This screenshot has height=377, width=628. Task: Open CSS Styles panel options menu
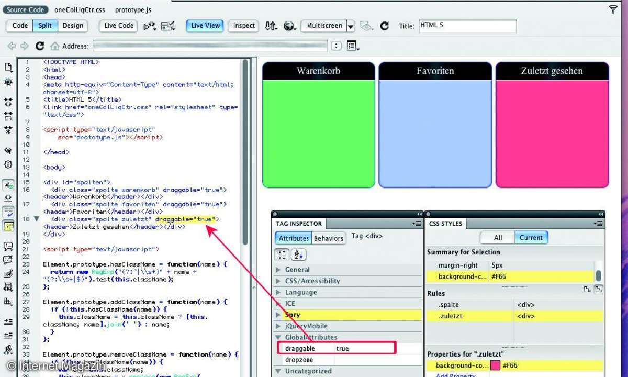pos(599,224)
